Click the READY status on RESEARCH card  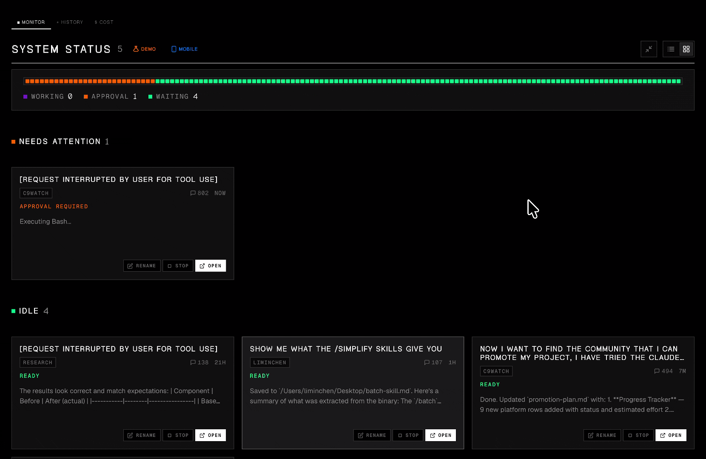coord(30,376)
